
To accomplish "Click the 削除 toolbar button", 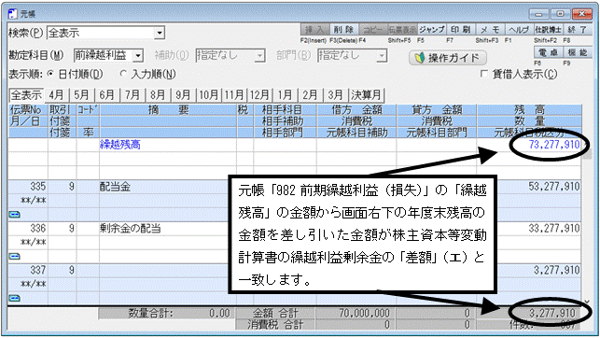I will point(343,30).
